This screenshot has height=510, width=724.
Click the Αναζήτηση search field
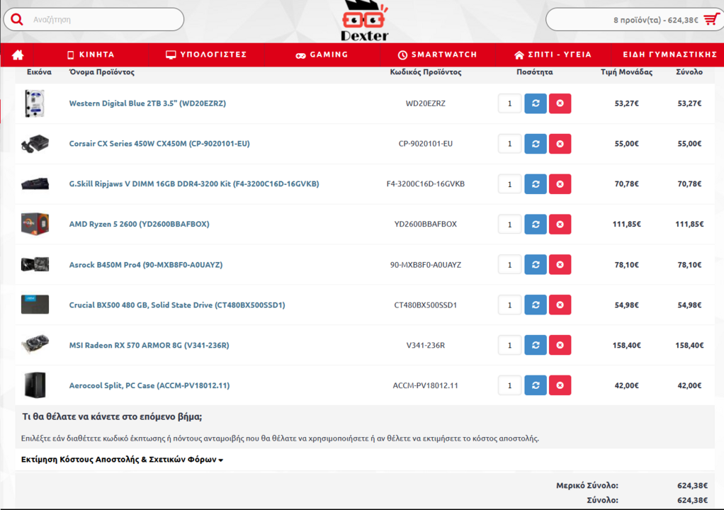pos(94,19)
